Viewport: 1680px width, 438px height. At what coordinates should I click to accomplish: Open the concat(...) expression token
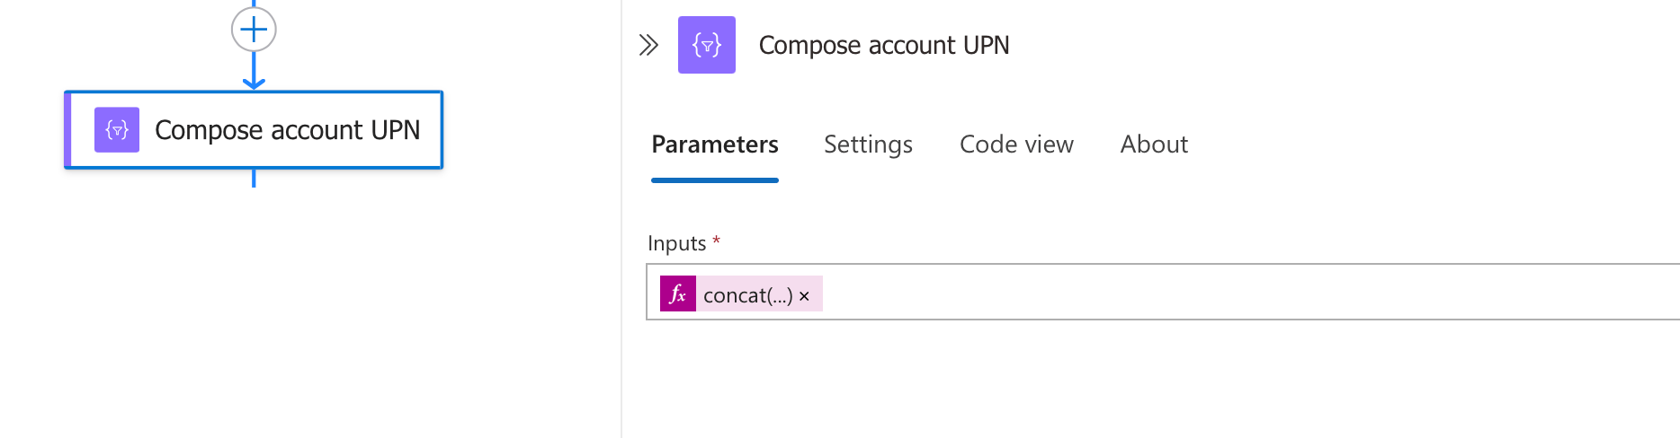coord(747,295)
